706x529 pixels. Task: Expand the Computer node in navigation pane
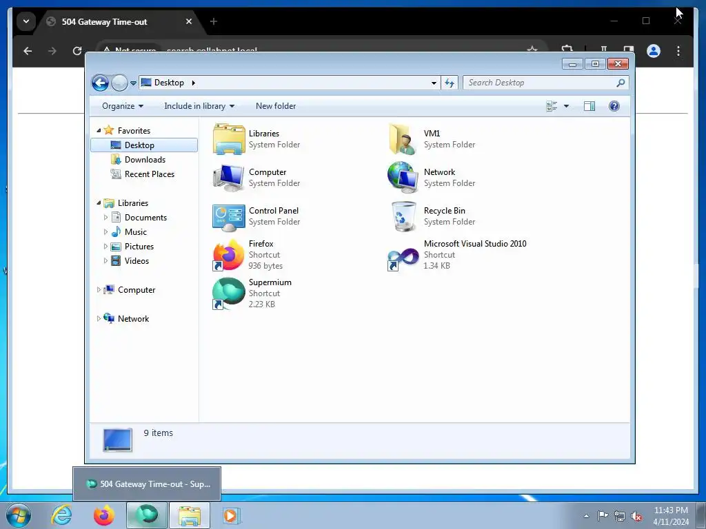(99, 290)
